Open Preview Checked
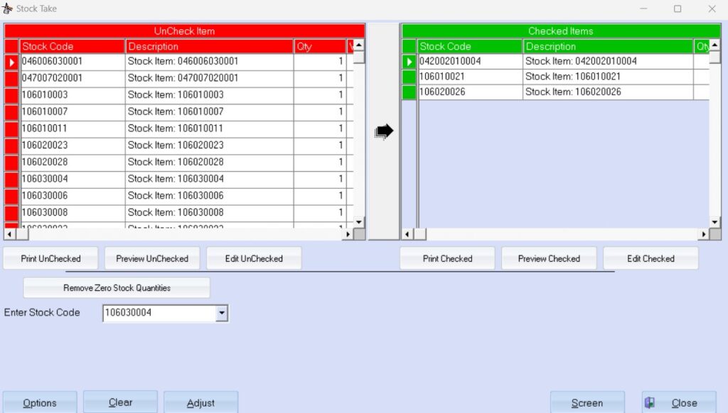The image size is (728, 413). click(549, 258)
